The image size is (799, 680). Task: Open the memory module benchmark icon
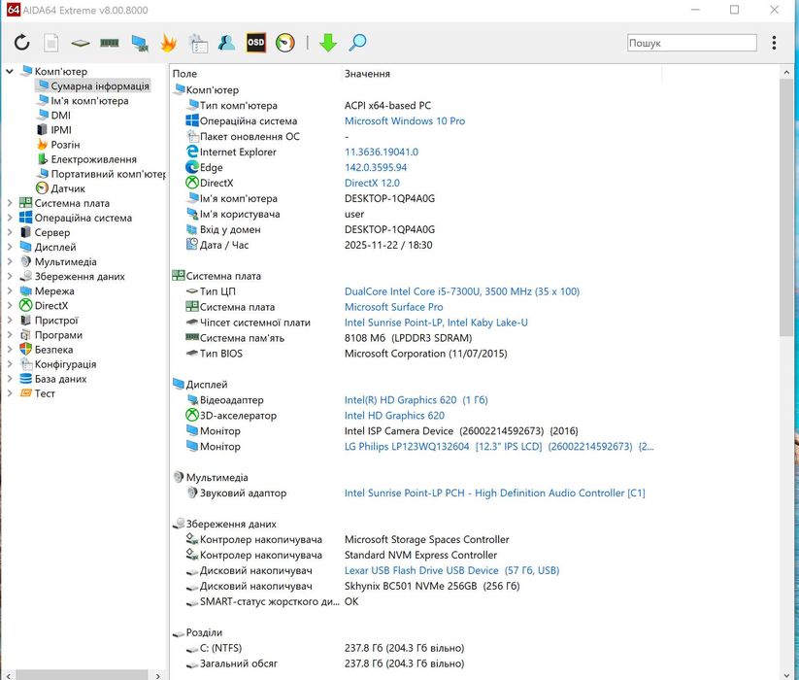tap(110, 44)
